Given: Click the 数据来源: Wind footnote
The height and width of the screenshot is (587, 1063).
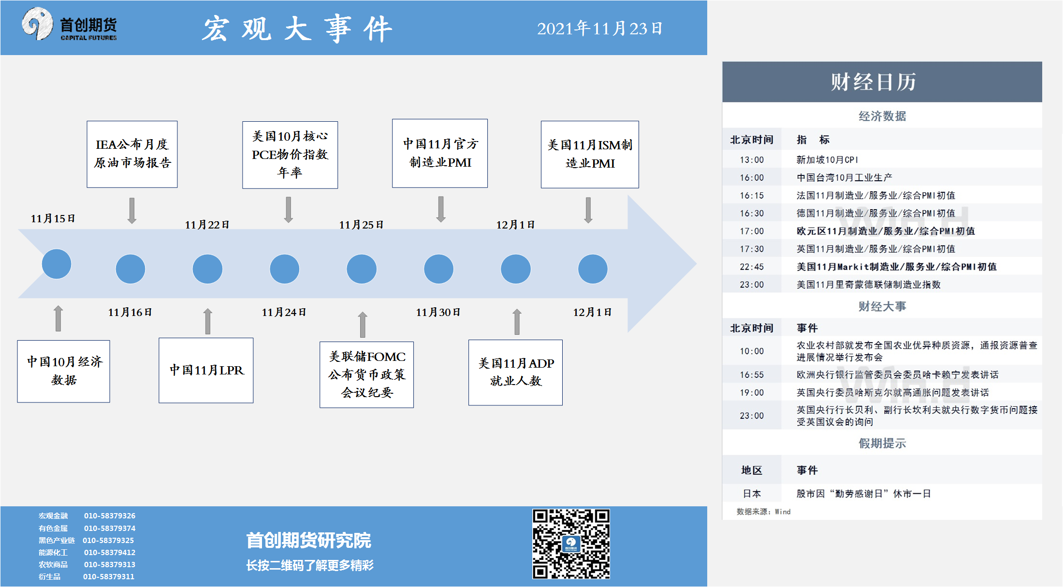Looking at the screenshot, I should click(x=763, y=512).
